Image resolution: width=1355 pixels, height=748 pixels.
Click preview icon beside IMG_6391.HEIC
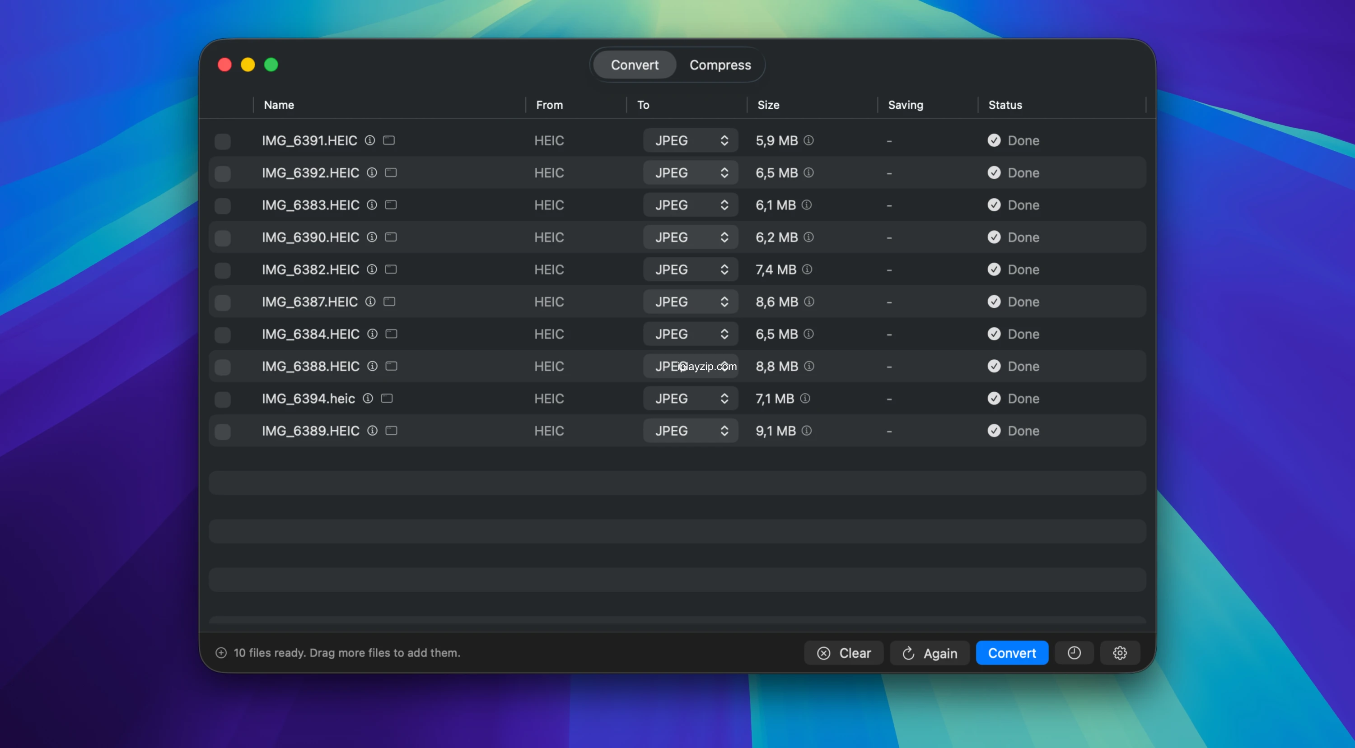pyautogui.click(x=389, y=140)
